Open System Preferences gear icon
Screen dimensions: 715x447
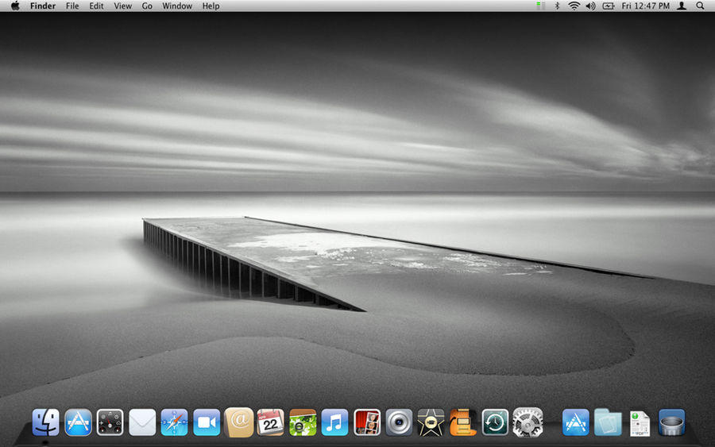[528, 422]
